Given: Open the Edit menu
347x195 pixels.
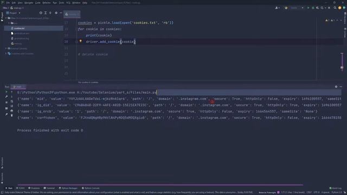Looking at the screenshot, I should (14, 3).
